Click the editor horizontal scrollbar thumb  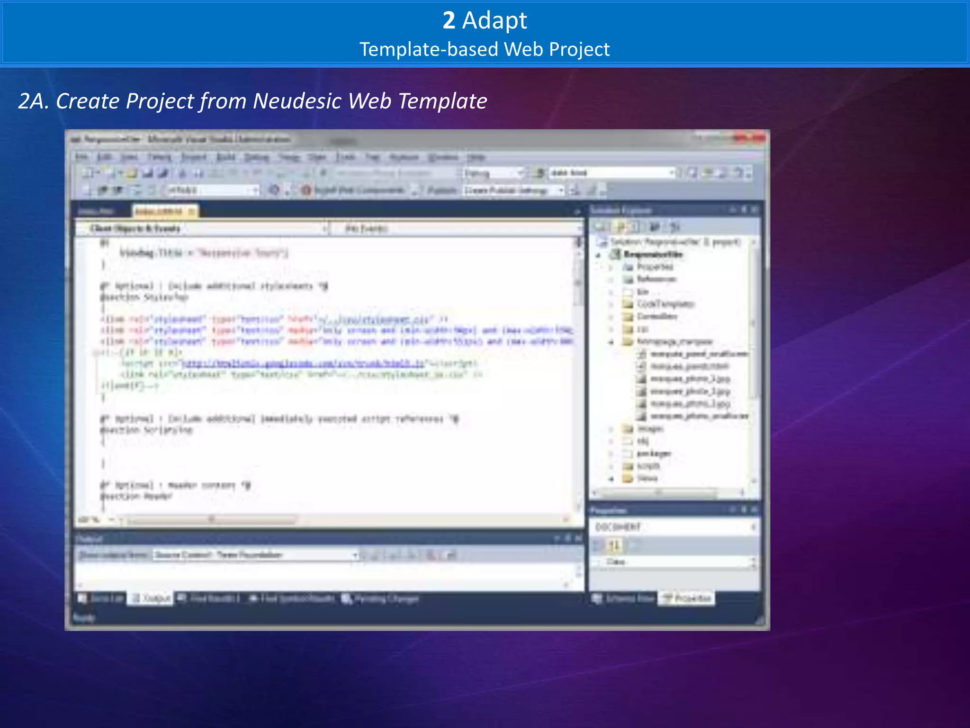pos(212,519)
